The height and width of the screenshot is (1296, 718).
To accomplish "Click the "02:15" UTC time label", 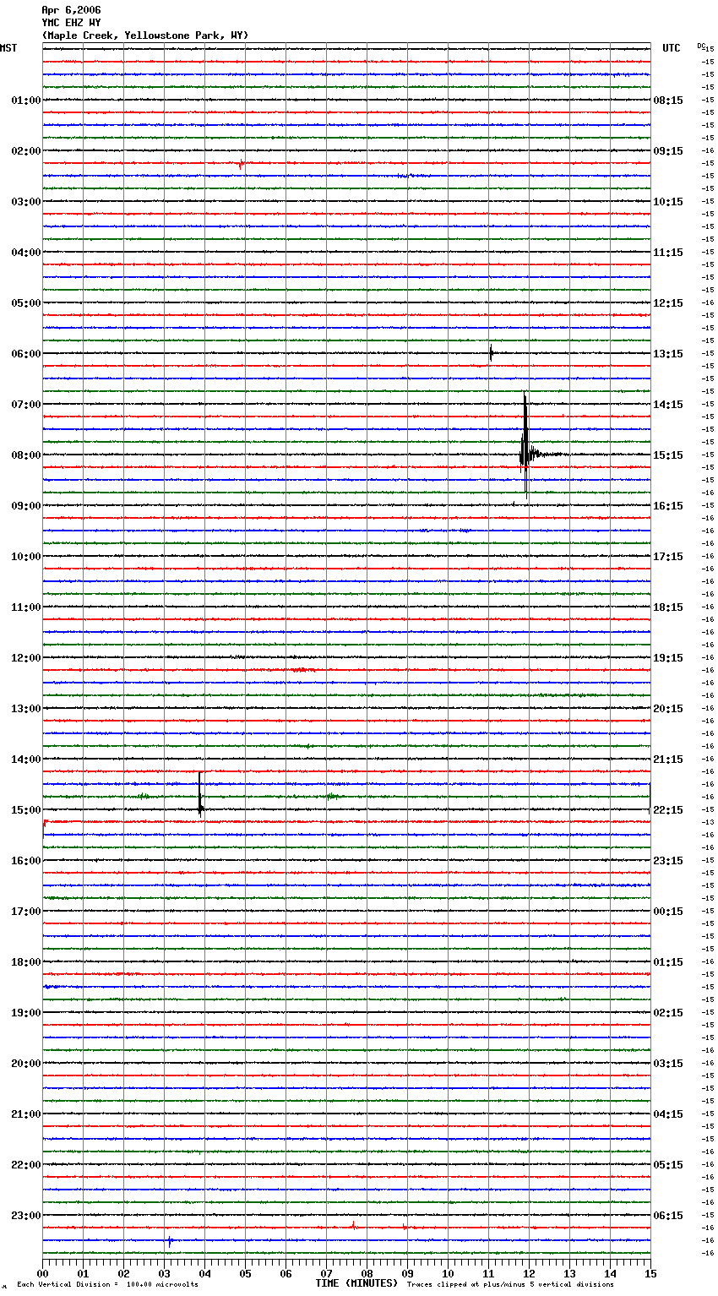I will (x=668, y=1013).
